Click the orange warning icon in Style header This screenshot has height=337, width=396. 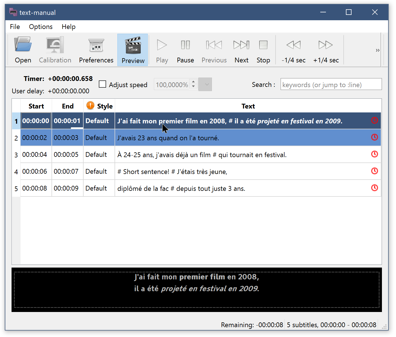point(90,105)
